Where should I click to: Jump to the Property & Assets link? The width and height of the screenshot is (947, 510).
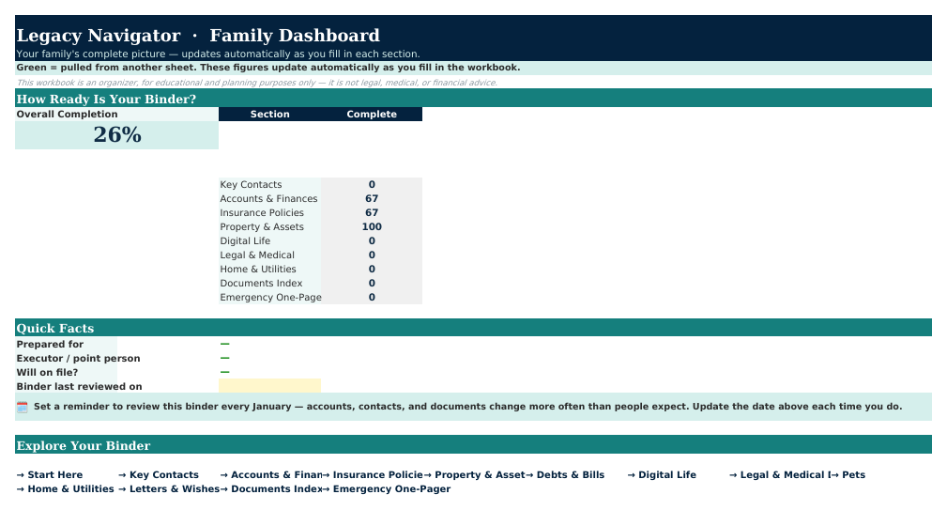(475, 475)
